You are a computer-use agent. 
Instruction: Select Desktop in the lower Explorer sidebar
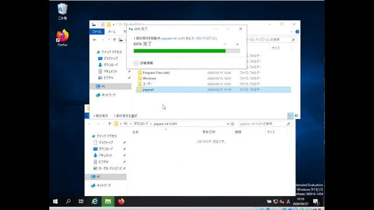pyautogui.click(x=103, y=142)
